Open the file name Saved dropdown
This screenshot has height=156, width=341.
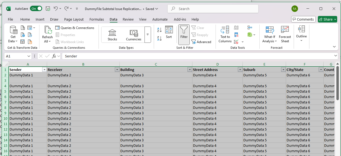pos(152,9)
